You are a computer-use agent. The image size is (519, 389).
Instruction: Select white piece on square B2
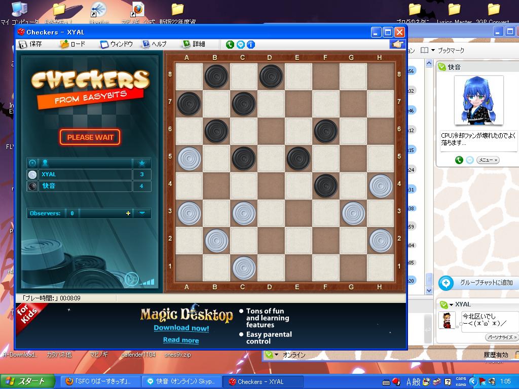pos(216,241)
